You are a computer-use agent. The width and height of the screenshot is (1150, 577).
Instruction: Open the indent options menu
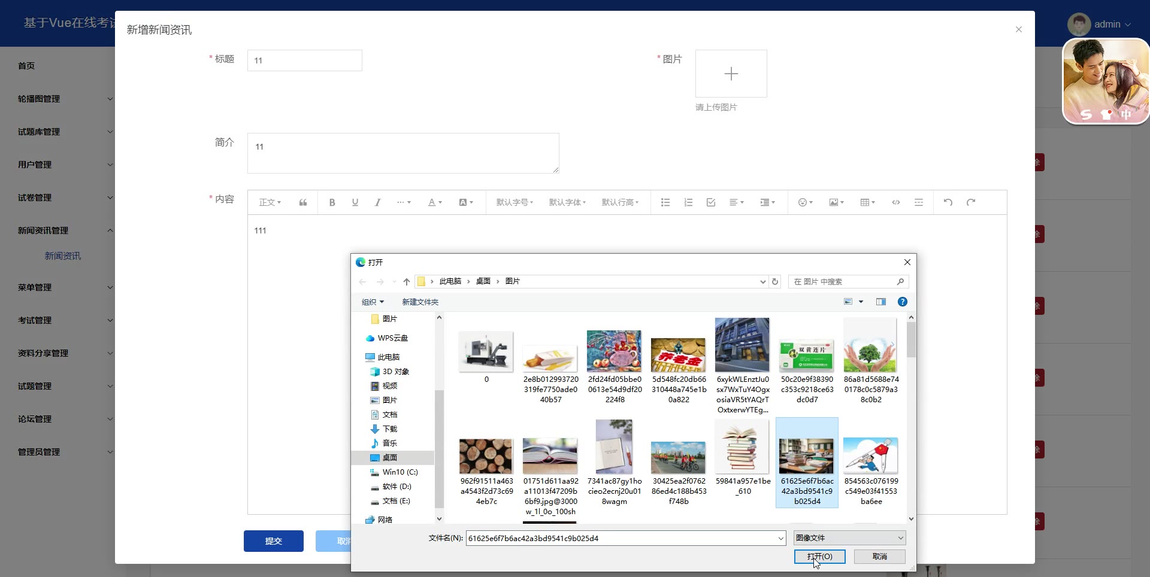pos(768,202)
